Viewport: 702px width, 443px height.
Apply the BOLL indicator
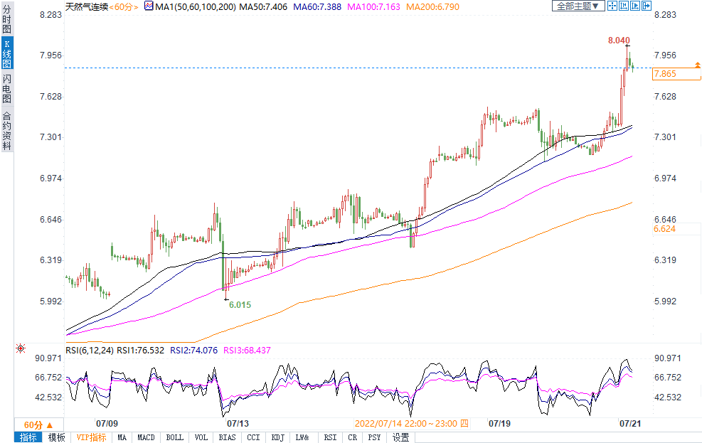[174, 437]
